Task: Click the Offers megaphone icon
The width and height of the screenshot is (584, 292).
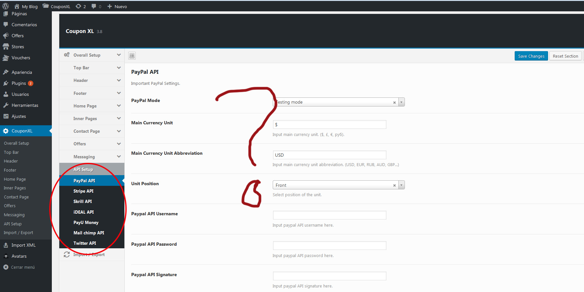Action: [x=6, y=36]
